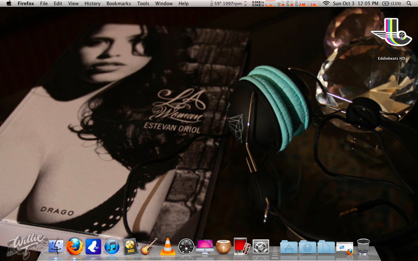Open the coconut battery app icon
The height and width of the screenshot is (261, 418).
(x=223, y=247)
